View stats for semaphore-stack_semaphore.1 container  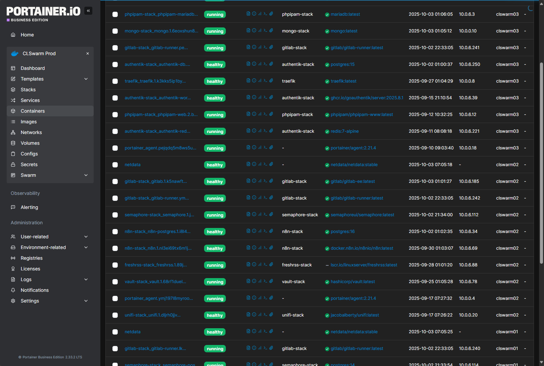[x=260, y=214]
